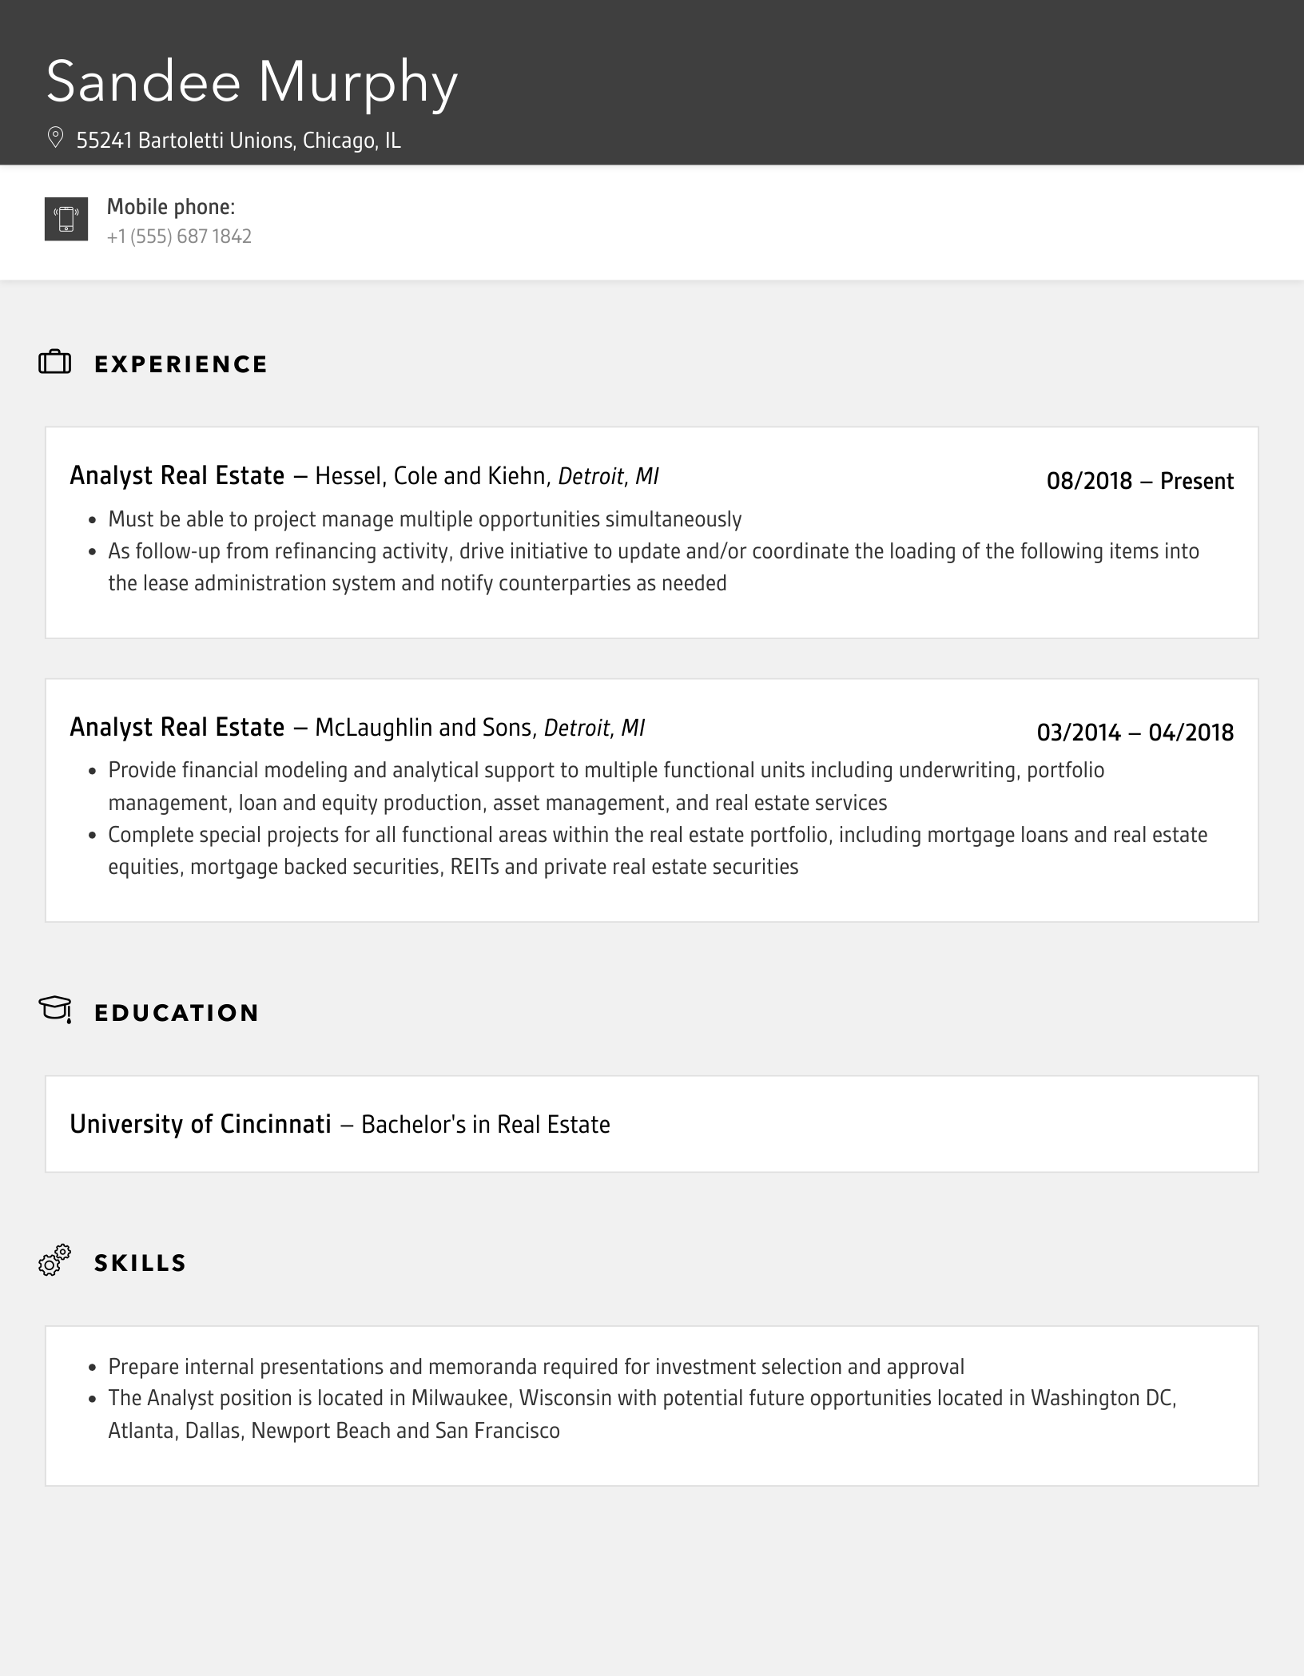Viewport: 1304px width, 1676px height.
Task: Click the briefcase Experience icon
Action: click(55, 363)
